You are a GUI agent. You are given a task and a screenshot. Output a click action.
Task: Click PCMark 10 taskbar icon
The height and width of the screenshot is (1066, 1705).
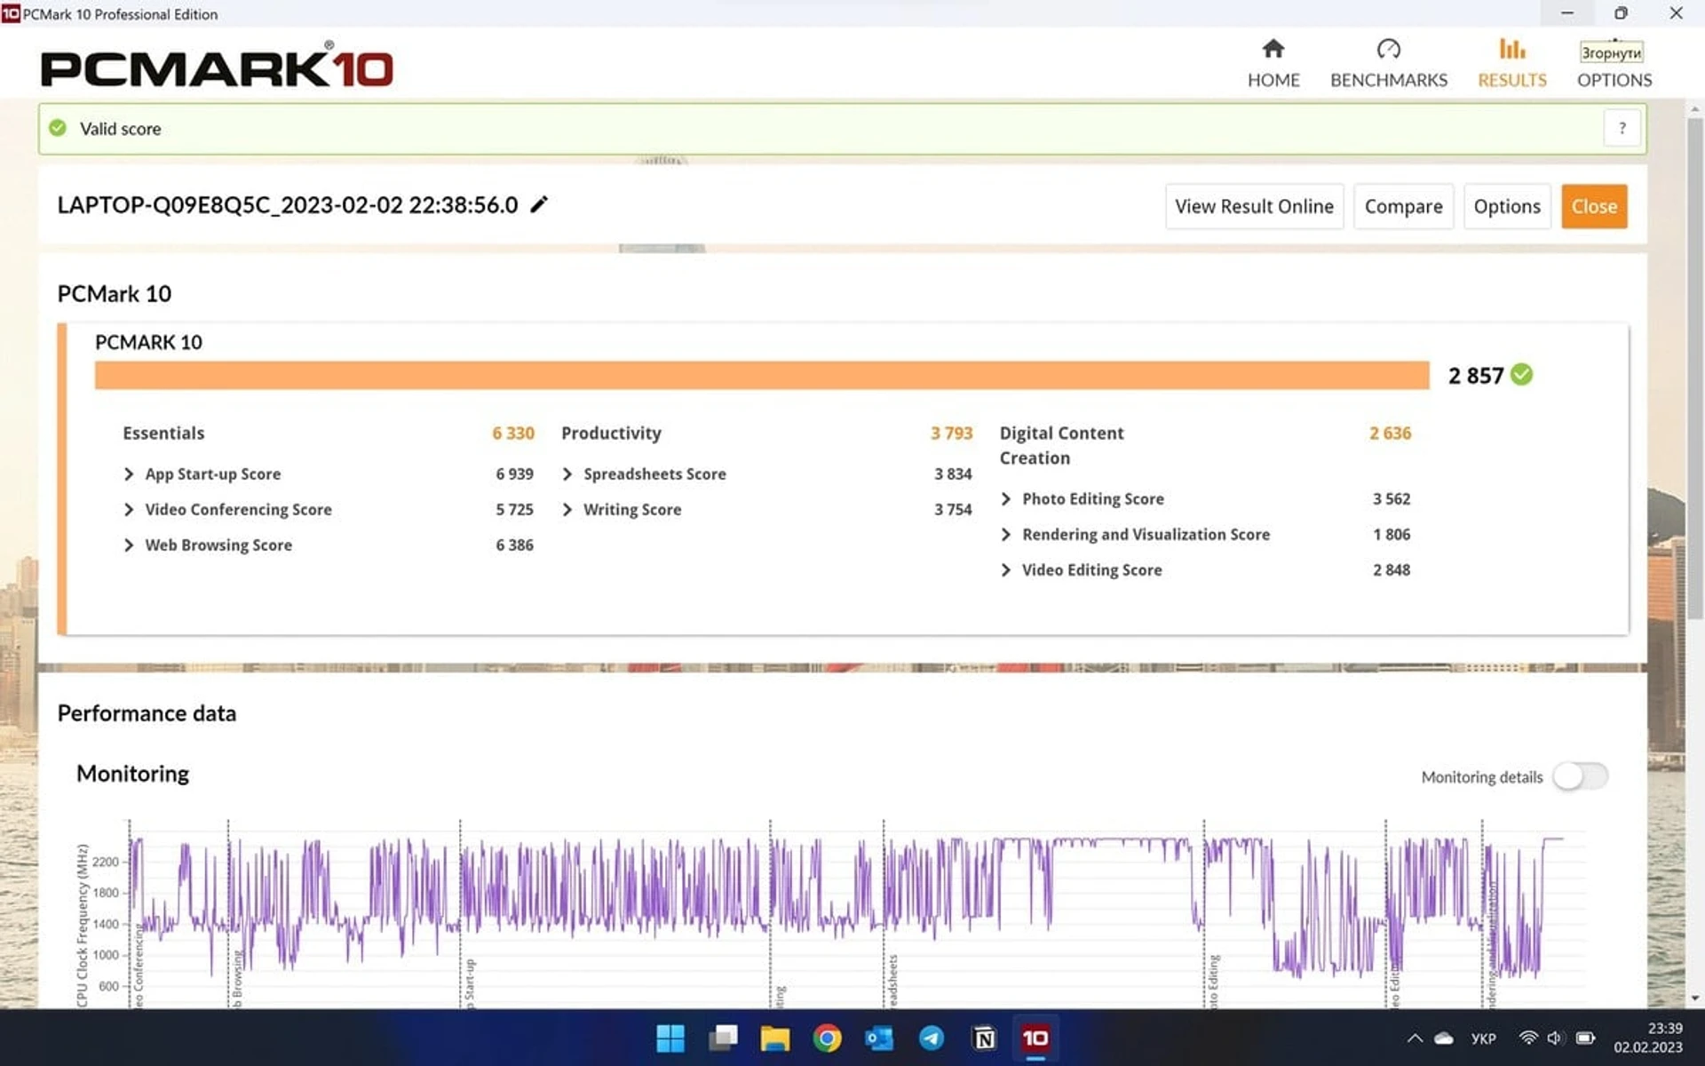point(1035,1038)
